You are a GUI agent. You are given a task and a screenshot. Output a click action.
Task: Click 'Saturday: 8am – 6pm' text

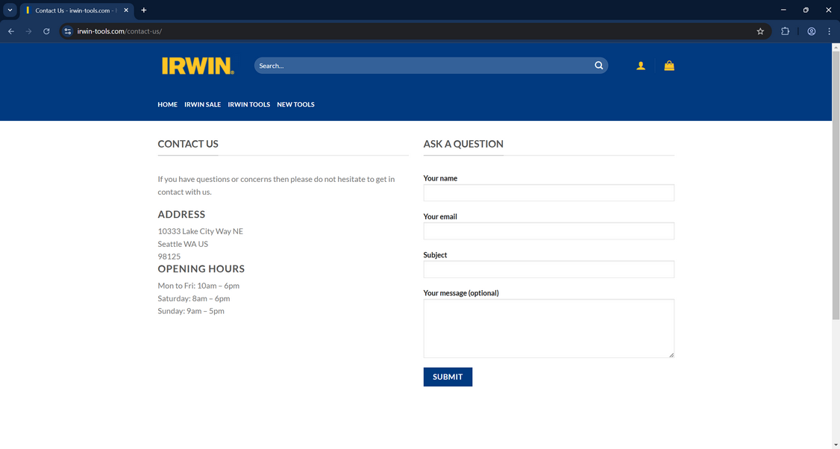pos(194,298)
